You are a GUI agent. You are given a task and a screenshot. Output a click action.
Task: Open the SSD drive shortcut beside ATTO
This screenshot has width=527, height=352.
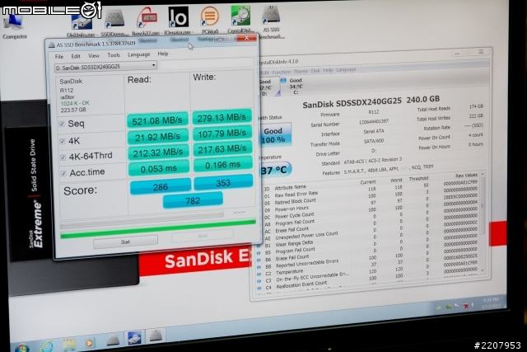coord(114,22)
